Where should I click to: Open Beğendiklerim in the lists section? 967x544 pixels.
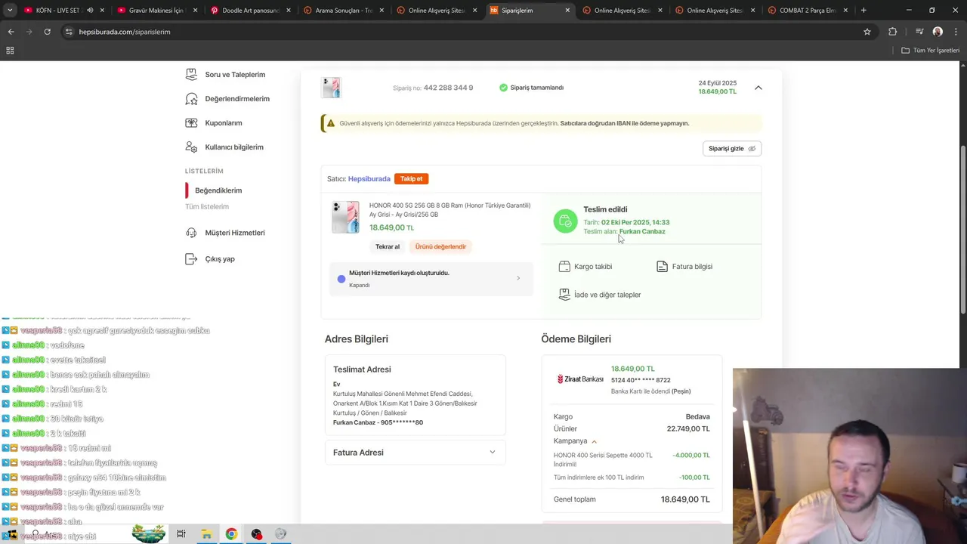point(218,190)
